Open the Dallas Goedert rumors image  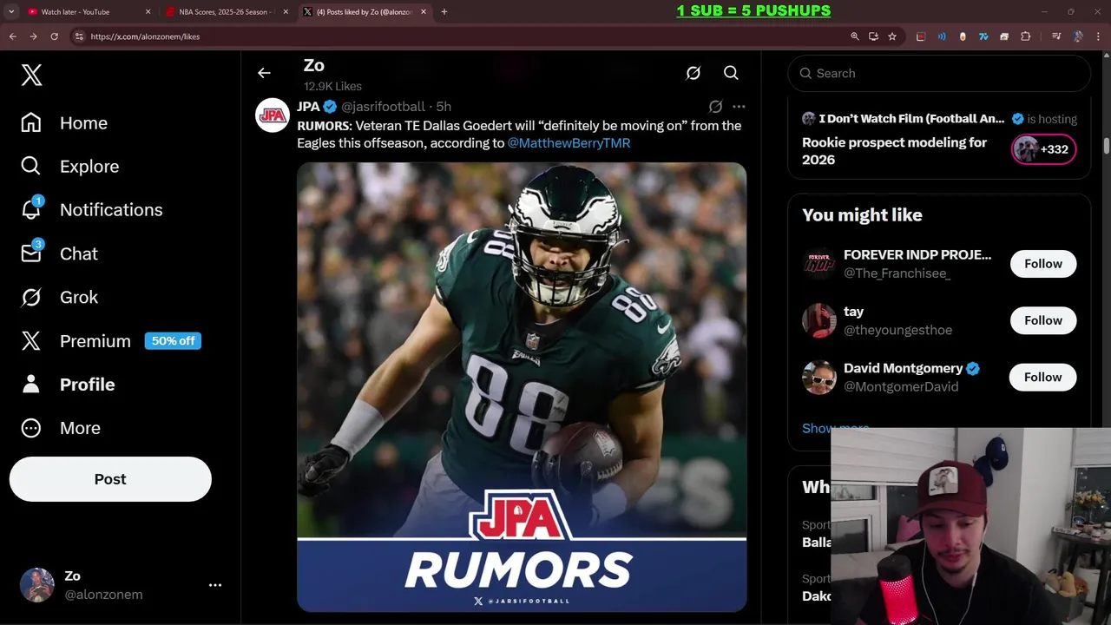(522, 387)
